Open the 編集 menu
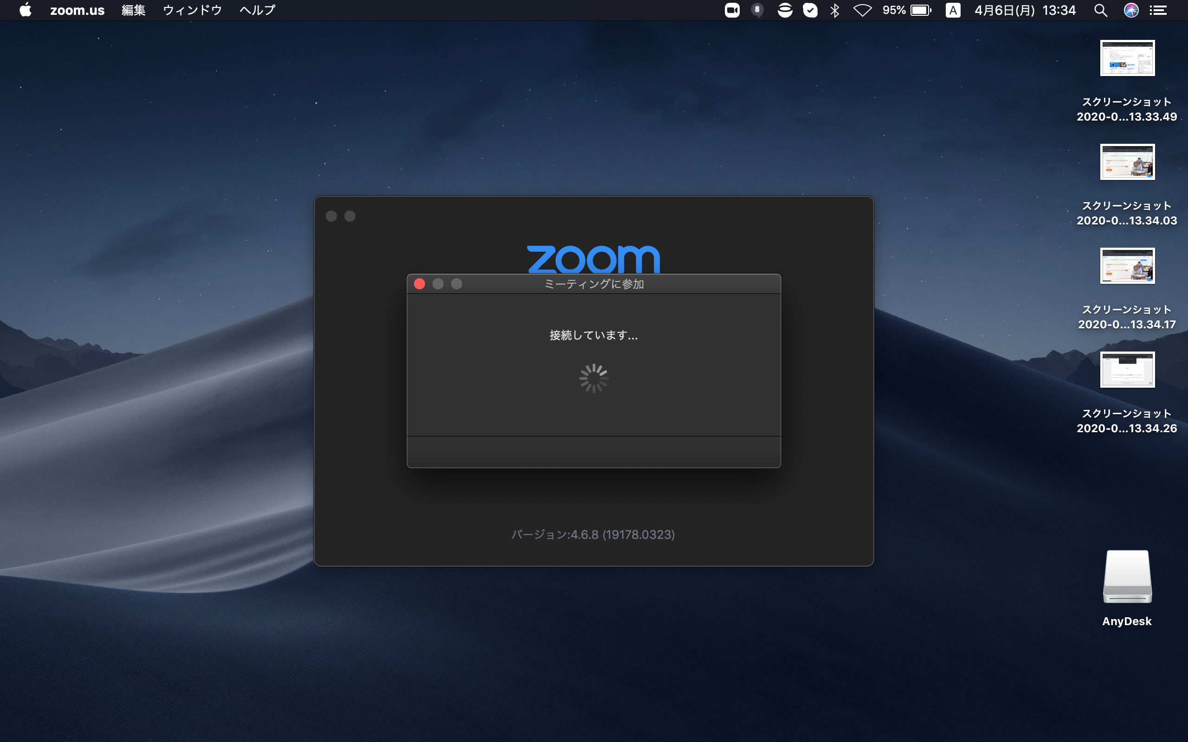The height and width of the screenshot is (742, 1188). [134, 10]
